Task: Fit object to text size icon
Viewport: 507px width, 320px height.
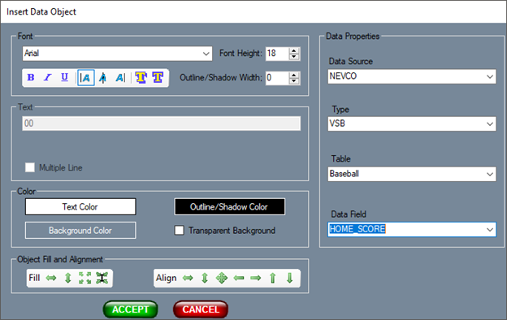Action: (102, 278)
